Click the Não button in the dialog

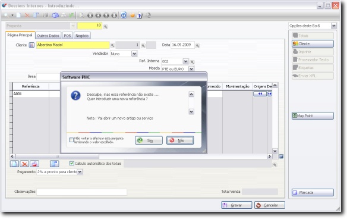180,140
